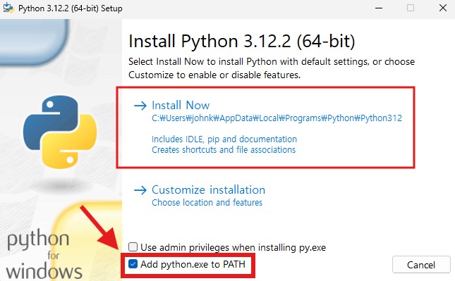Minimize the Python Setup window
The image size is (455, 281).
click(x=379, y=8)
